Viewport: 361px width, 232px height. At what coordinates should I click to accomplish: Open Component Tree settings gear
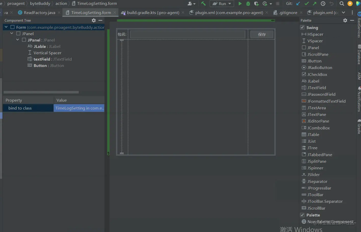[94, 20]
